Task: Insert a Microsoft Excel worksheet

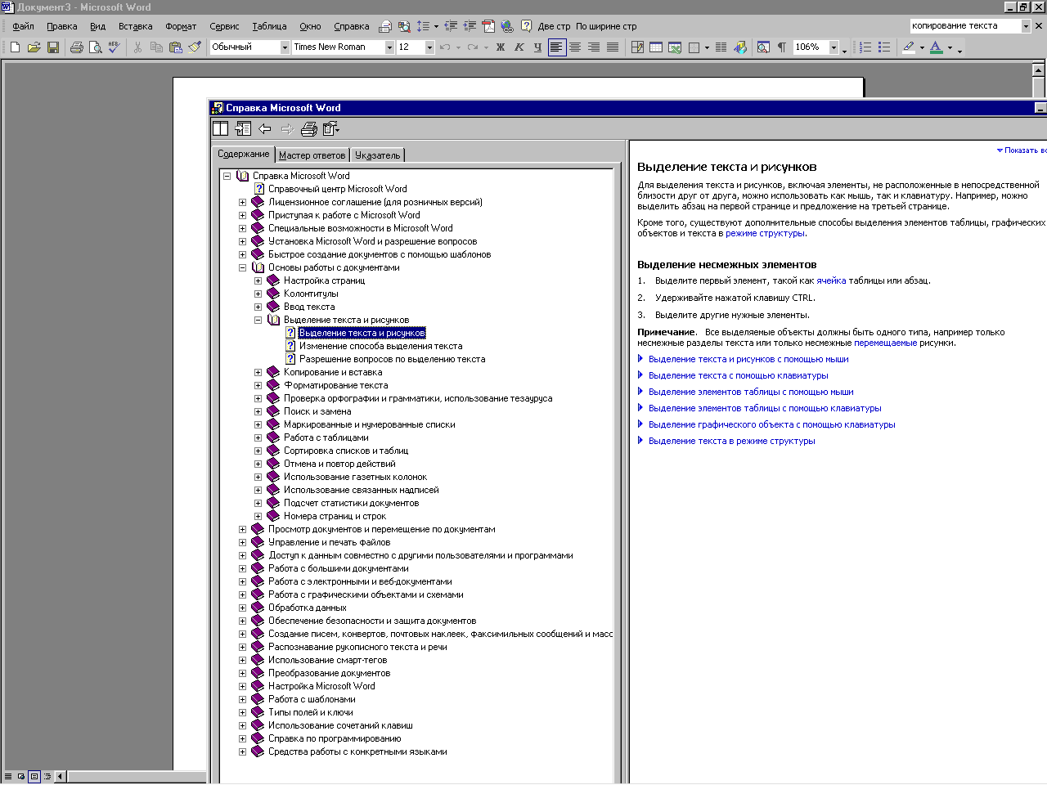Action: click(x=675, y=47)
